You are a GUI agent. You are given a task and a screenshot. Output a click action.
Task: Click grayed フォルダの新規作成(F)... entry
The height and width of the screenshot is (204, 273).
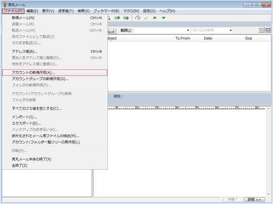[55, 85]
